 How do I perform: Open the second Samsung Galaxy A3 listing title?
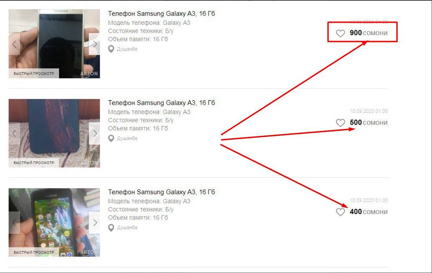click(x=162, y=103)
